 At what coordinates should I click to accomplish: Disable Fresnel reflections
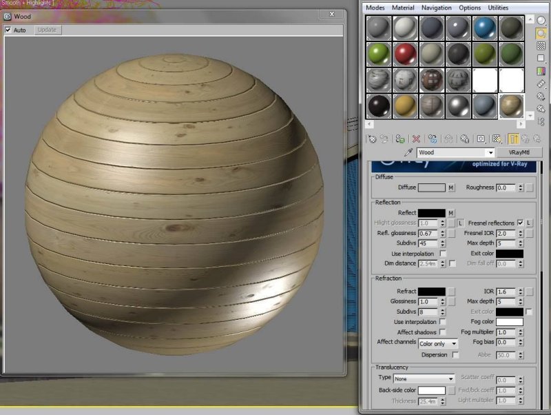coord(519,223)
